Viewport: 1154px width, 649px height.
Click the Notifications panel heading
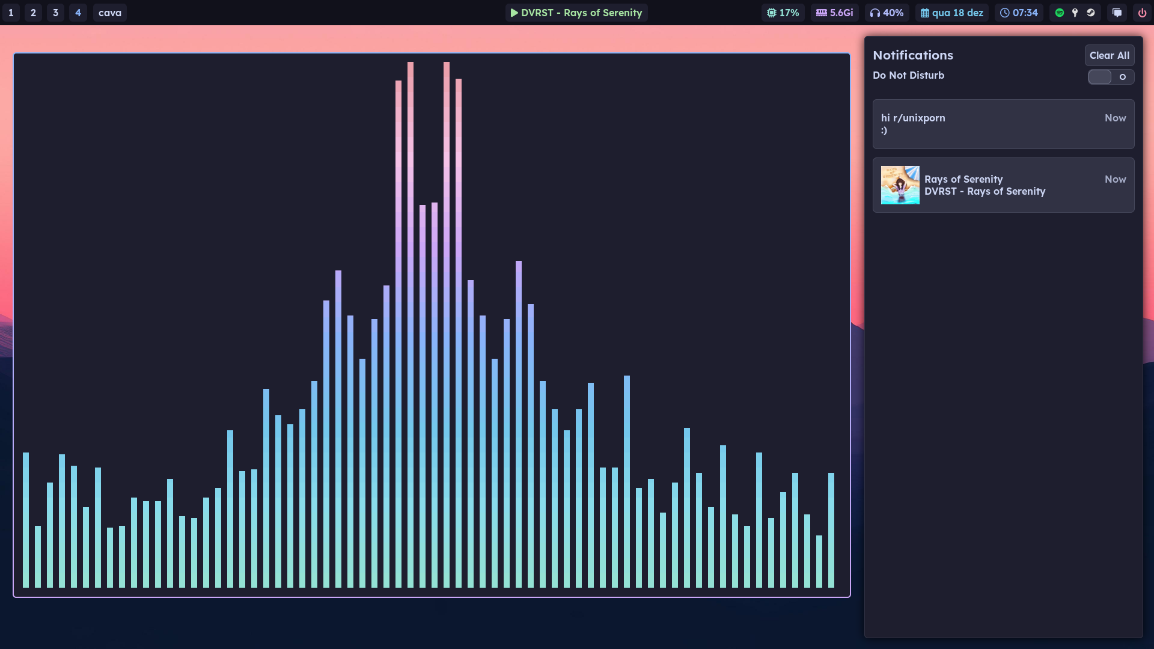(913, 55)
